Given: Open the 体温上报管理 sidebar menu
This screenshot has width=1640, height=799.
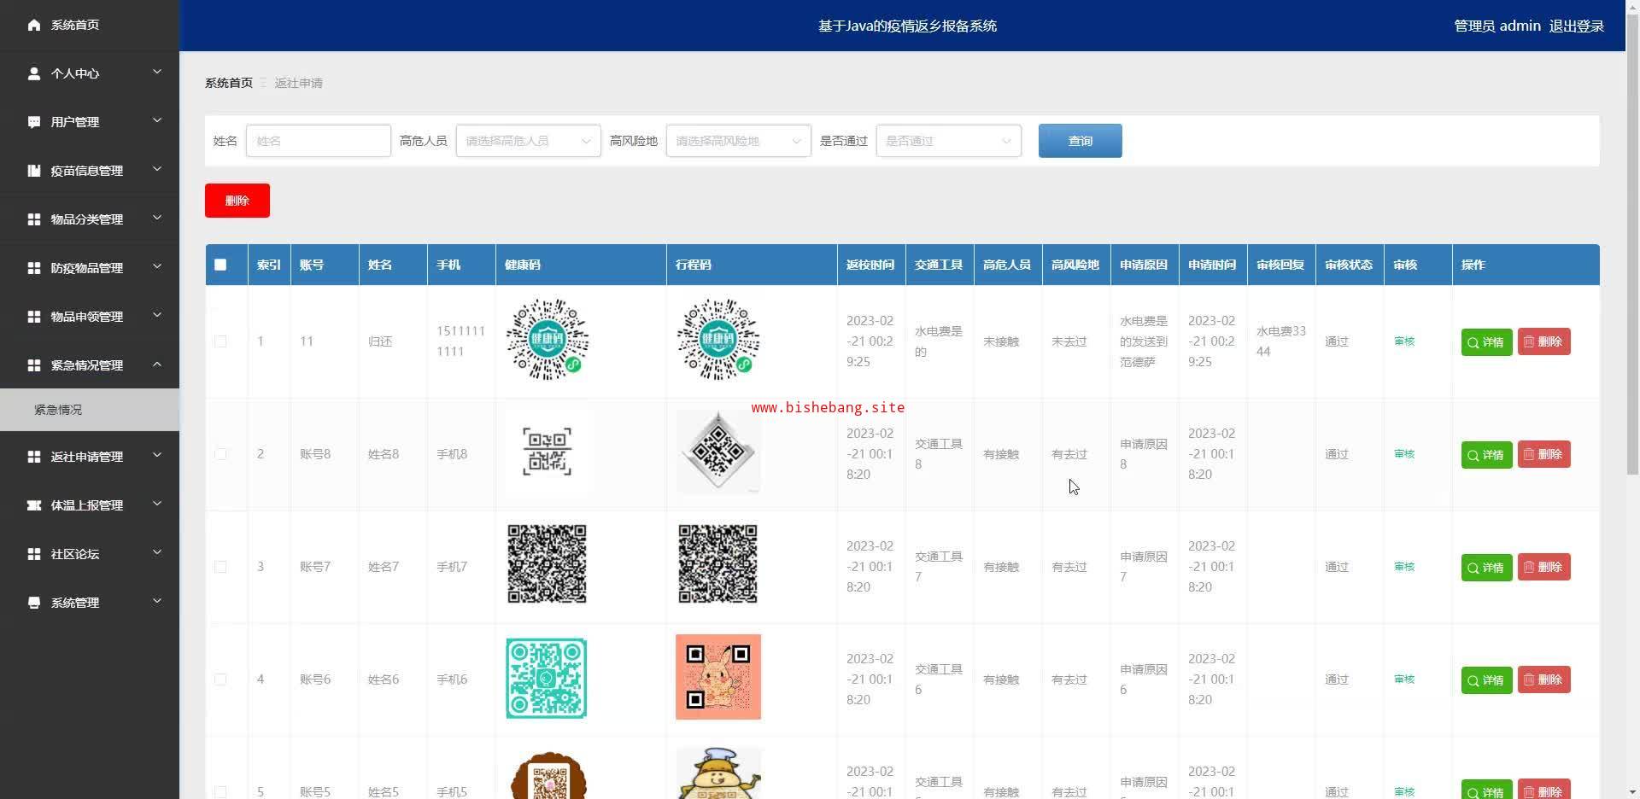Looking at the screenshot, I should [90, 505].
